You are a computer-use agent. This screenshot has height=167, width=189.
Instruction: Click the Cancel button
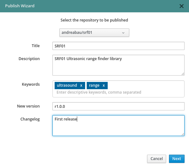coord(157,159)
